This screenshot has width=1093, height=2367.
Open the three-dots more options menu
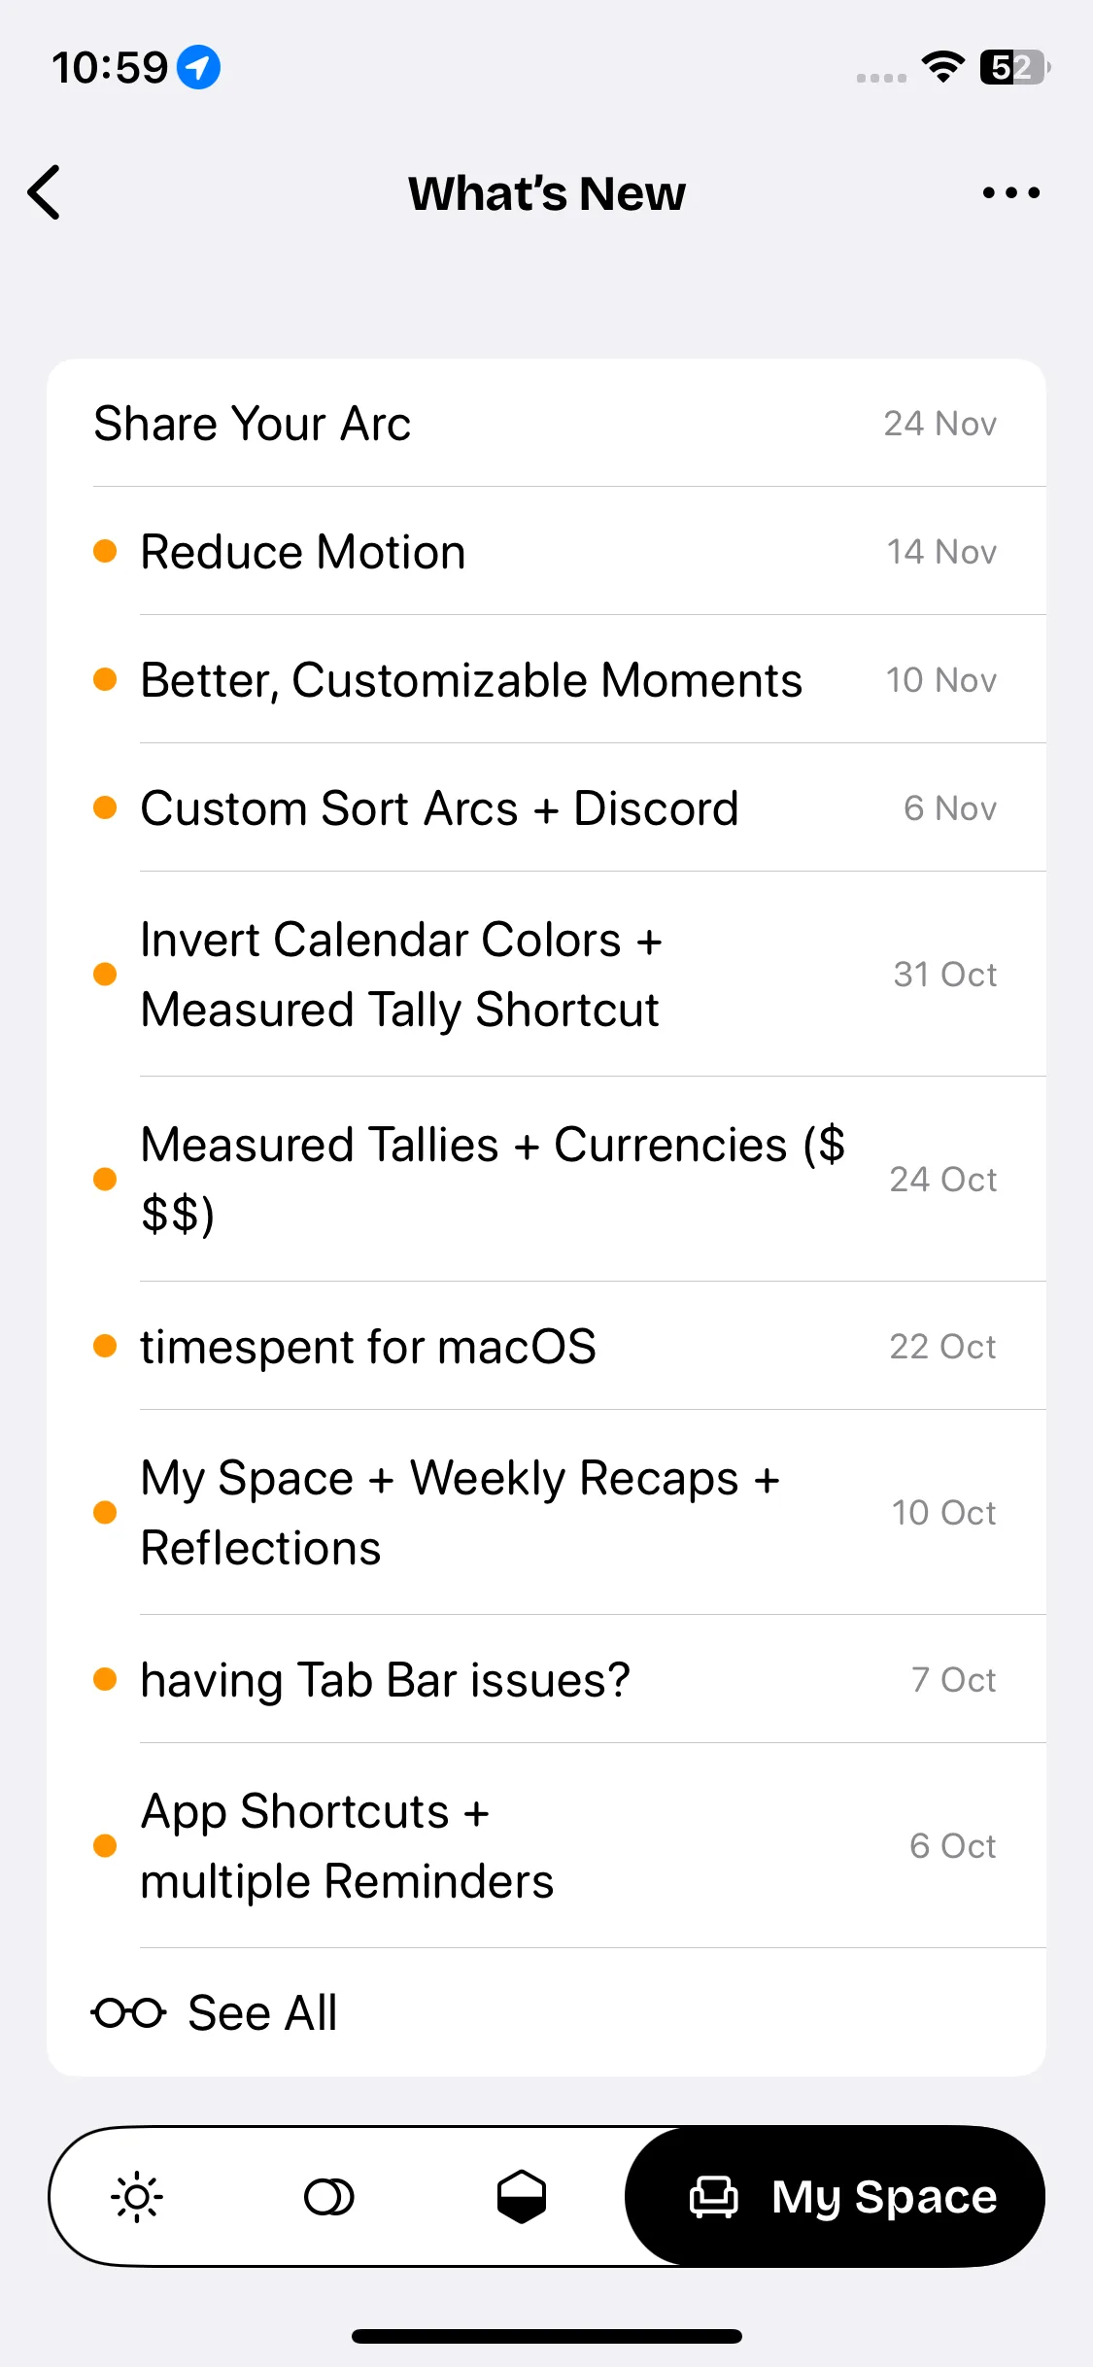[x=1010, y=192]
